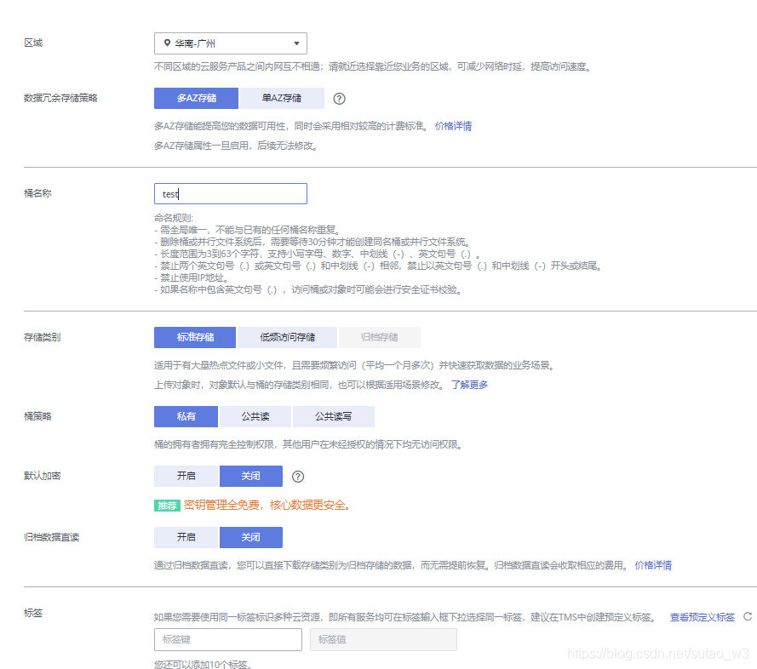Open 价格详情 link for archive direct read
757x669 pixels.
click(653, 565)
